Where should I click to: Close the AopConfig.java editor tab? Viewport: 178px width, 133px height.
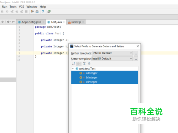[43, 22]
